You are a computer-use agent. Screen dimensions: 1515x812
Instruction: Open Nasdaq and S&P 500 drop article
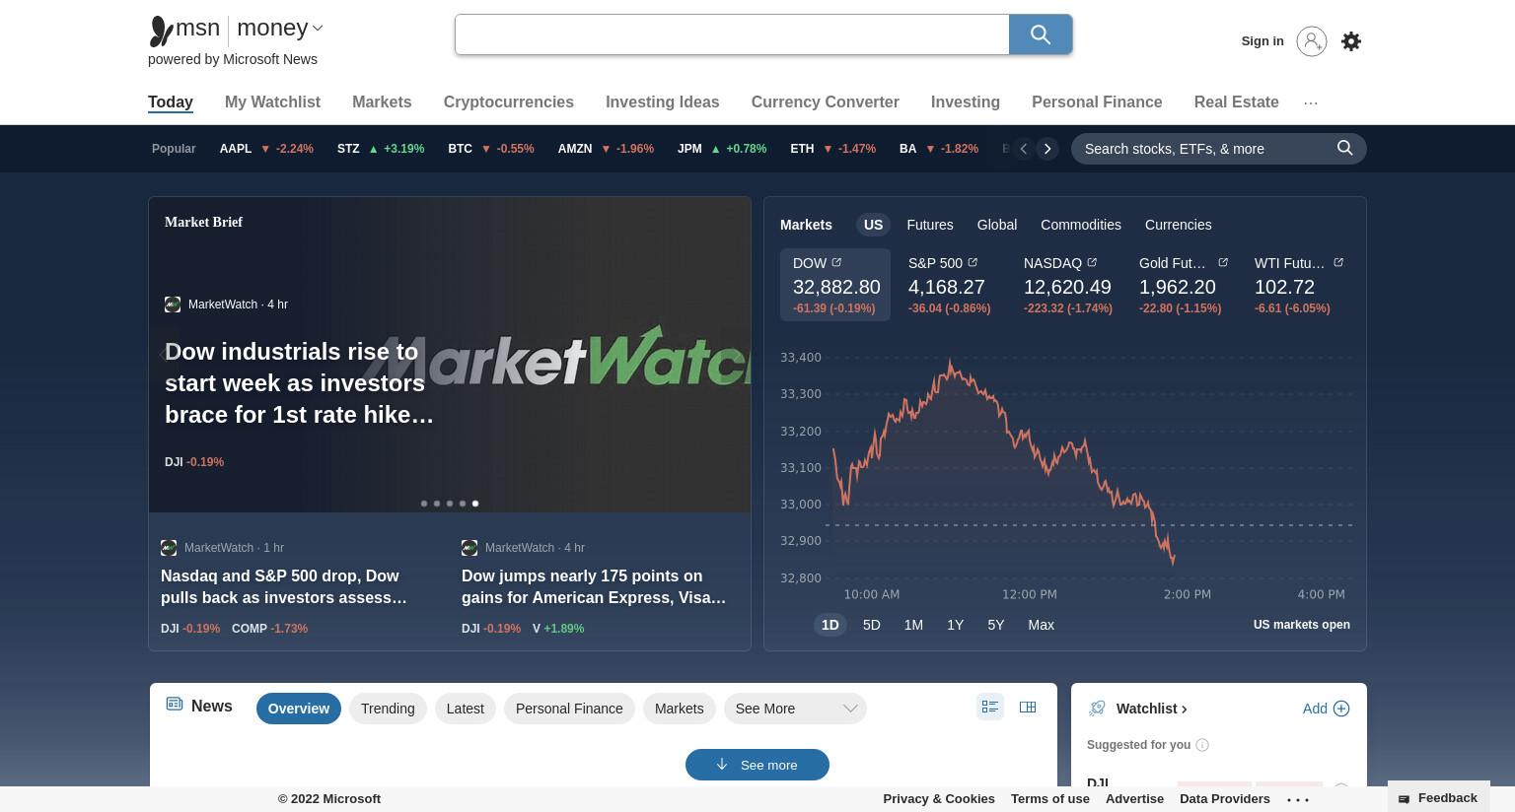coord(284,586)
